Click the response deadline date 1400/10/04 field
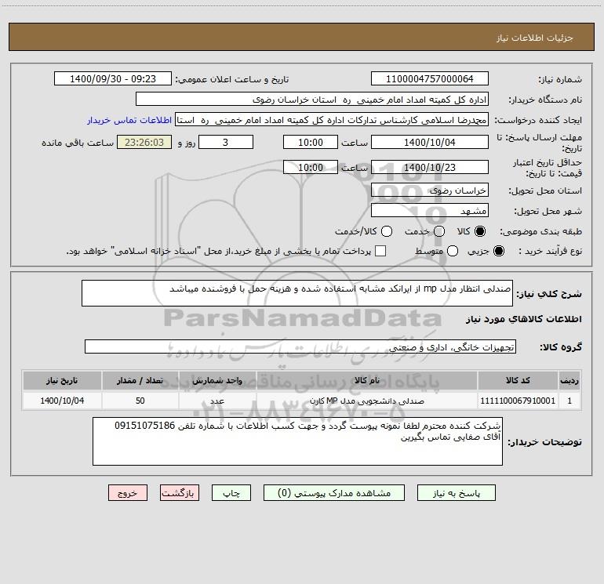Image resolution: width=604 pixels, height=584 pixels. coord(430,143)
